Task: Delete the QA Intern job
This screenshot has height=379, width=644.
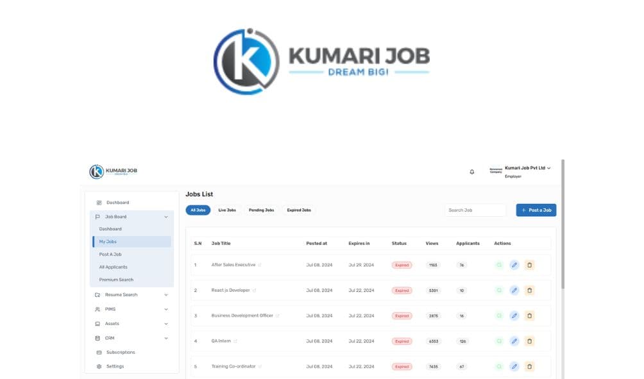Action: pyautogui.click(x=529, y=341)
